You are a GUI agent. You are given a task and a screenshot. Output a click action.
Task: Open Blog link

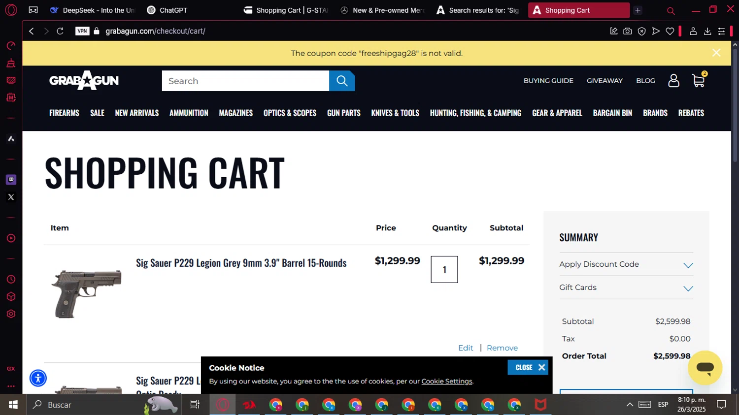(645, 81)
